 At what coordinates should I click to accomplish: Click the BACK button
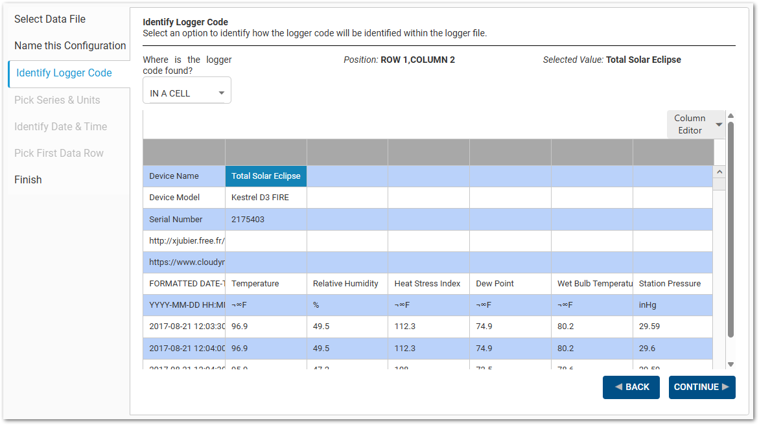(x=631, y=387)
